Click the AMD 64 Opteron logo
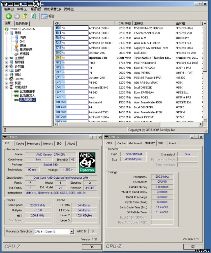Viewport: 211px width, 253px height. (87, 162)
